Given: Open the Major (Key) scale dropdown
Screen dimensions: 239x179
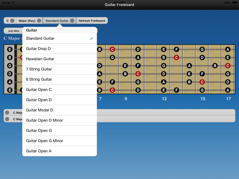Looking at the screenshot, I should tap(30, 21).
